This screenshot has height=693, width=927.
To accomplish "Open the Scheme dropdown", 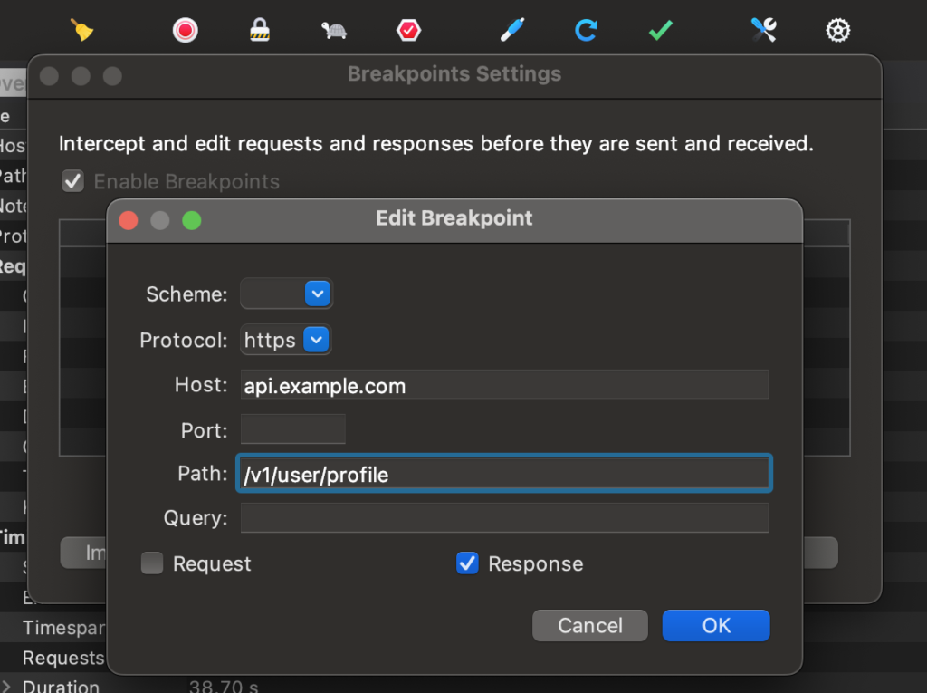I will [286, 294].
